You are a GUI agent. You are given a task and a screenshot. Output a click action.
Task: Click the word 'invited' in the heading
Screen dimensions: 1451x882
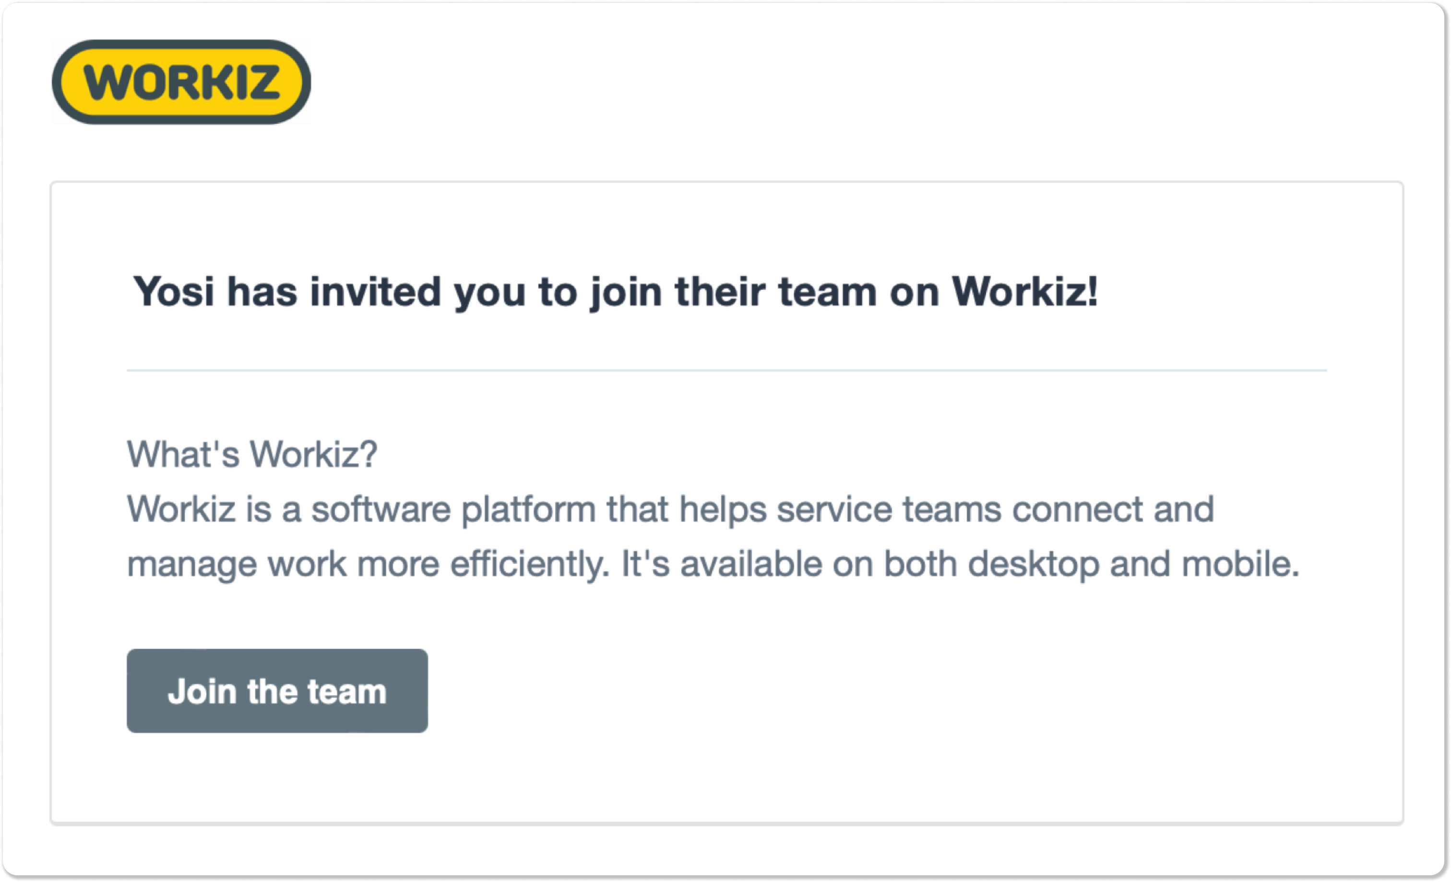pyautogui.click(x=375, y=291)
